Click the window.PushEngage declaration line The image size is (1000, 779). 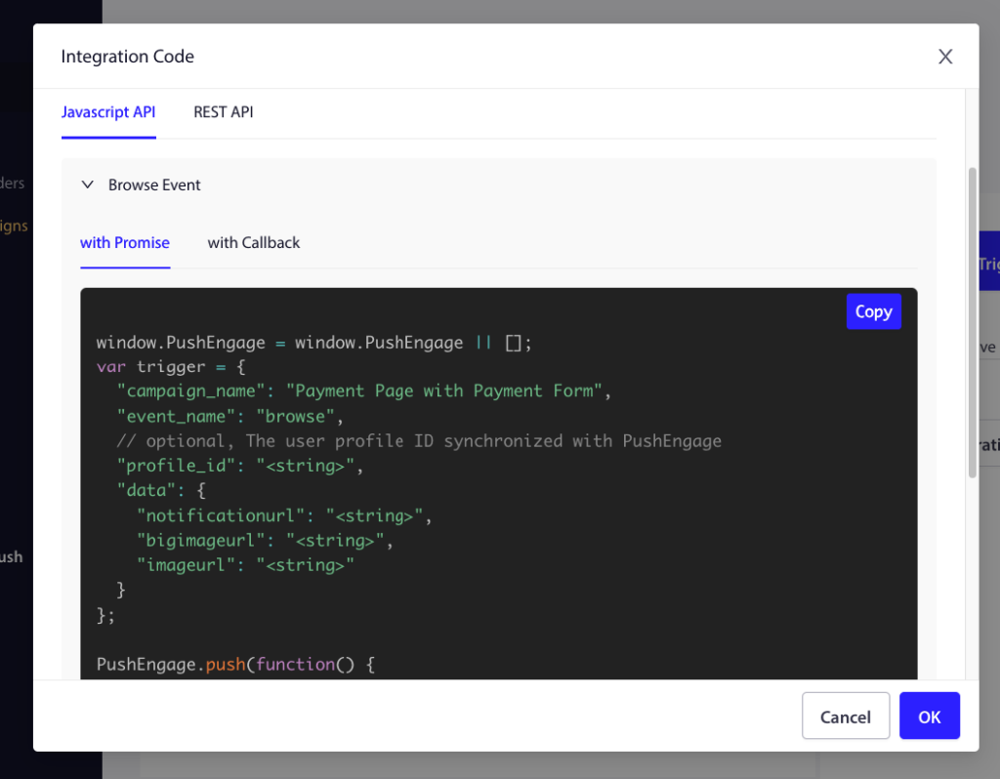312,343
